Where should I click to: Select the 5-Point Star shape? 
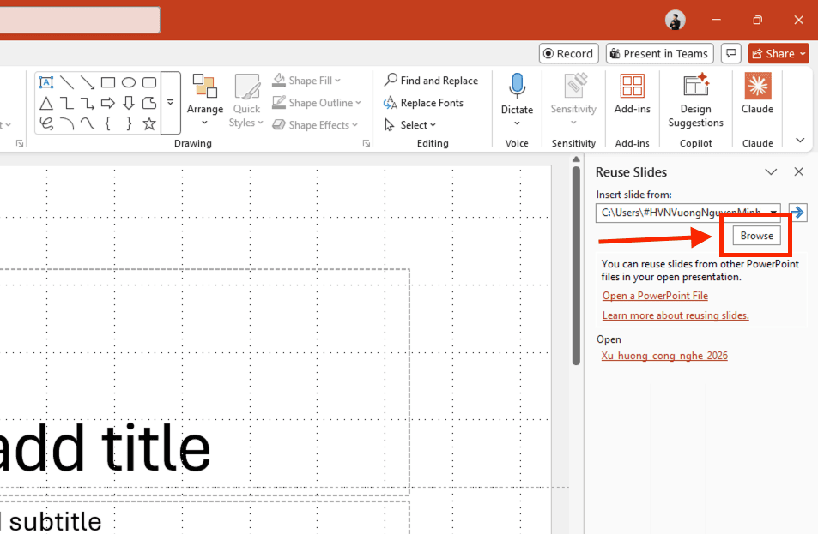(x=149, y=123)
